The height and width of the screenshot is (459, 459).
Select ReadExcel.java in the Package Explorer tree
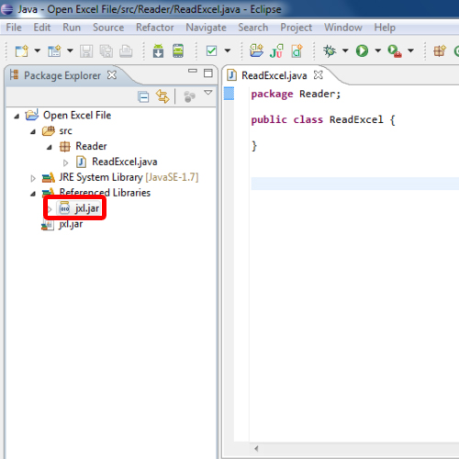125,162
